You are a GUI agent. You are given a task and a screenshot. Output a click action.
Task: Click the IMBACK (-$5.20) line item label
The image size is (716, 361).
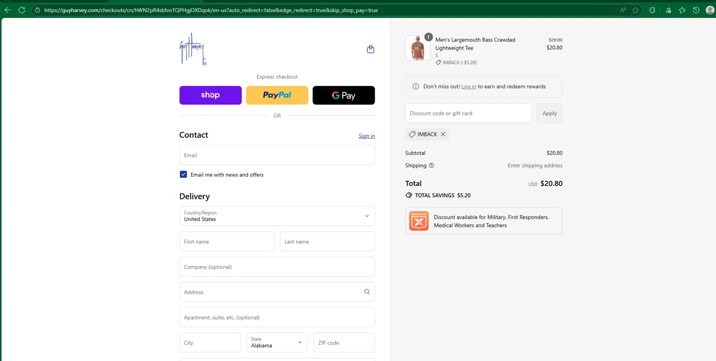click(456, 62)
